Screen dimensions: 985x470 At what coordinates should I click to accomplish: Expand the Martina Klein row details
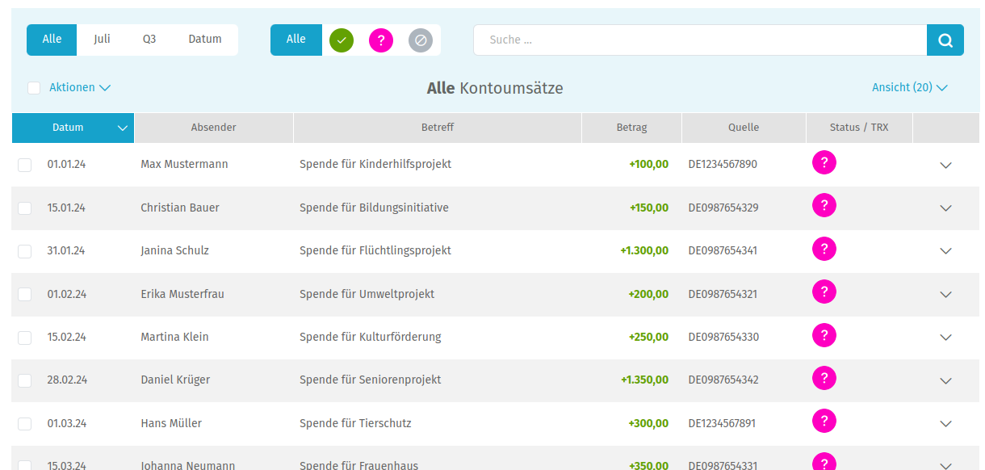click(946, 338)
